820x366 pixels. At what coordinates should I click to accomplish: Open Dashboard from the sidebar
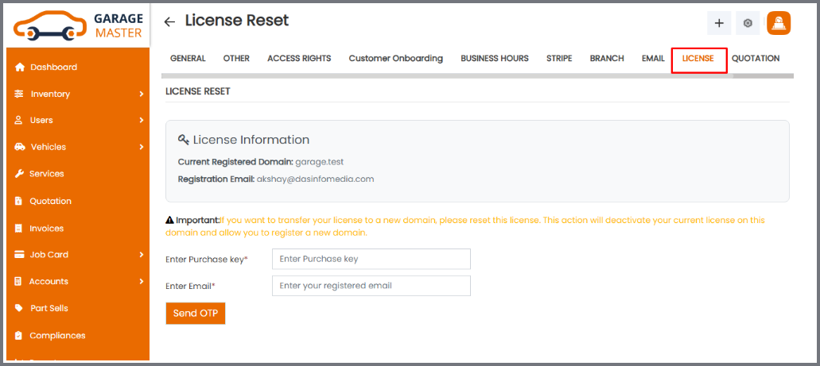click(x=53, y=67)
